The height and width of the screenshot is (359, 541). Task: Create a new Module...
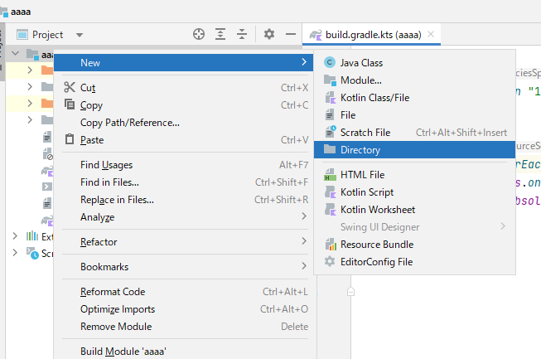click(415, 80)
